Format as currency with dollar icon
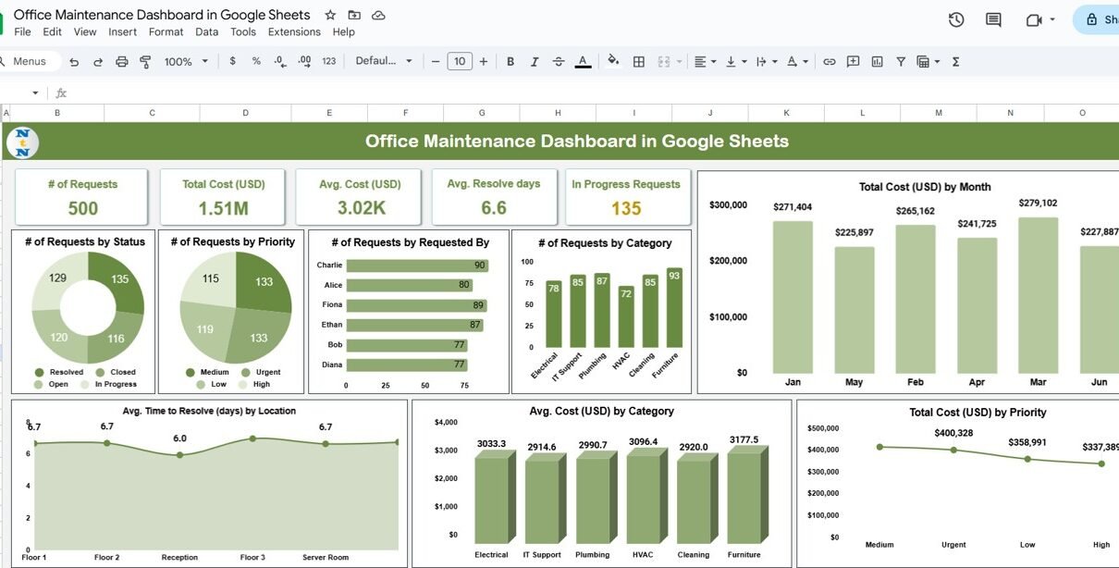Viewport: 1119px width, 568px height. click(232, 61)
